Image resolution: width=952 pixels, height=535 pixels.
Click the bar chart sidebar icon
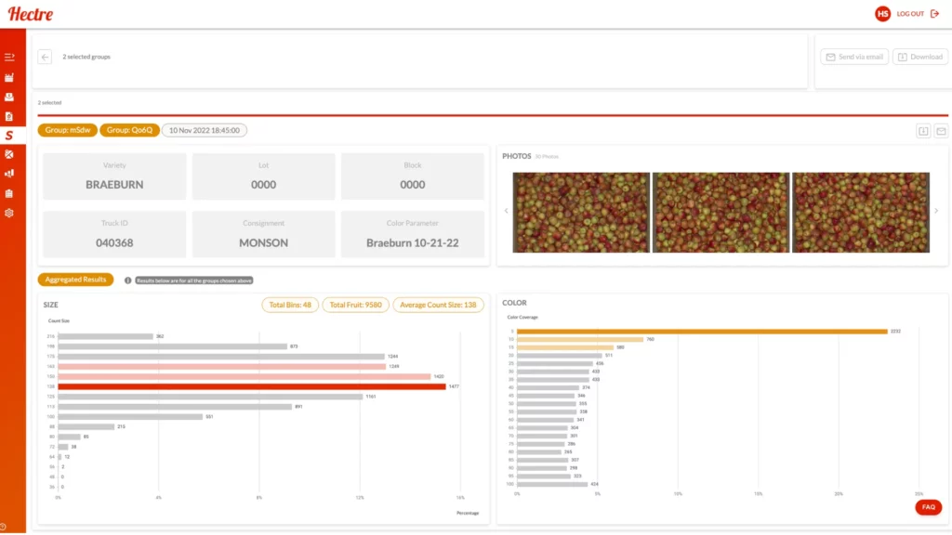pyautogui.click(x=9, y=174)
